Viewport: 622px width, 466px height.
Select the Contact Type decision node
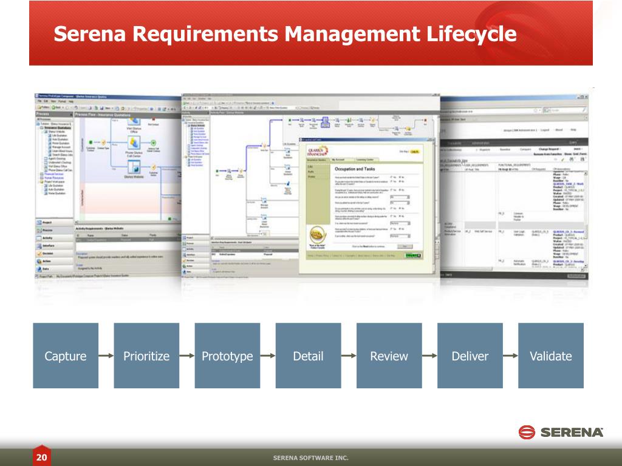[103, 143]
